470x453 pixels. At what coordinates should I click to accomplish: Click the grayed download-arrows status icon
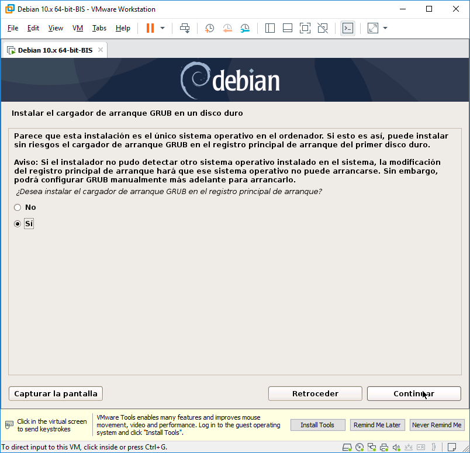click(409, 447)
